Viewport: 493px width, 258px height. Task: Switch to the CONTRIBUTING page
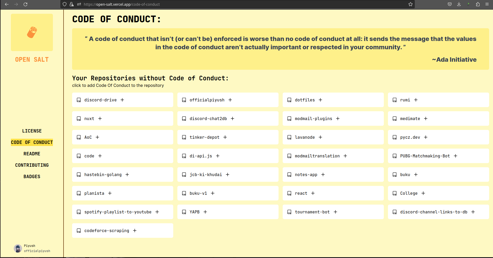coord(32,165)
